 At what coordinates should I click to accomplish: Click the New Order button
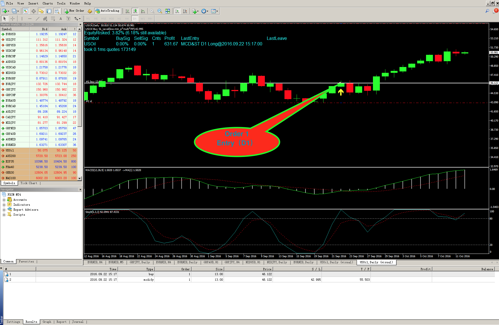click(74, 11)
